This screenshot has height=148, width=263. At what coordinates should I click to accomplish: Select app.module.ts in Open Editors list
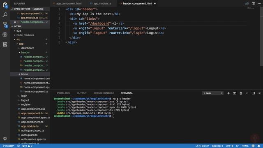[30, 18]
